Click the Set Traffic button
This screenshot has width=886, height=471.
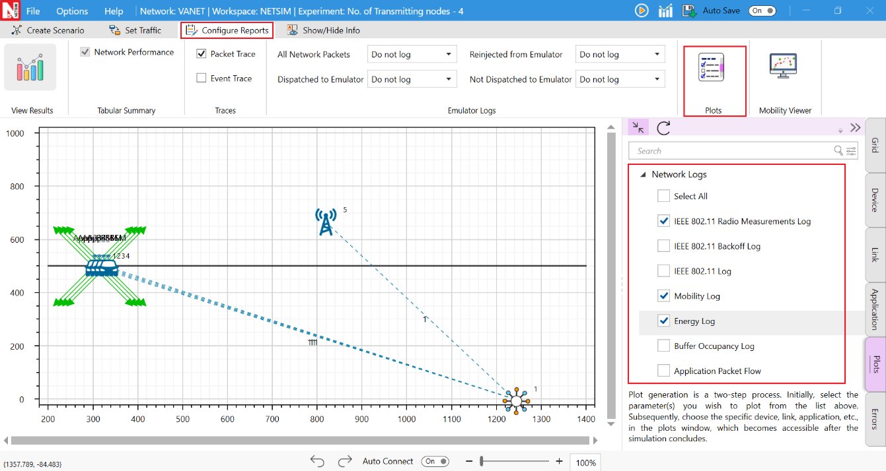[135, 30]
